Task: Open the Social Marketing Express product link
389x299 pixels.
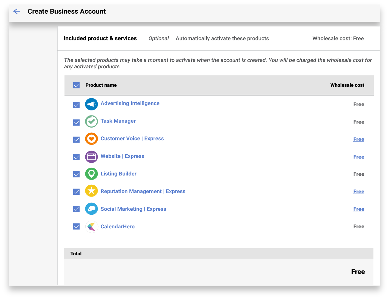Action: 133,209
